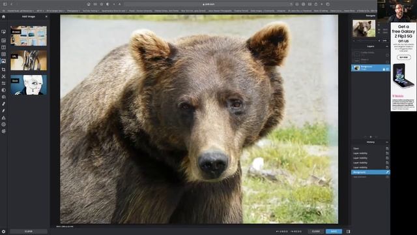This screenshot has height=235, width=417.
Task: Open the Filter half-circle tool
Action: (3, 90)
